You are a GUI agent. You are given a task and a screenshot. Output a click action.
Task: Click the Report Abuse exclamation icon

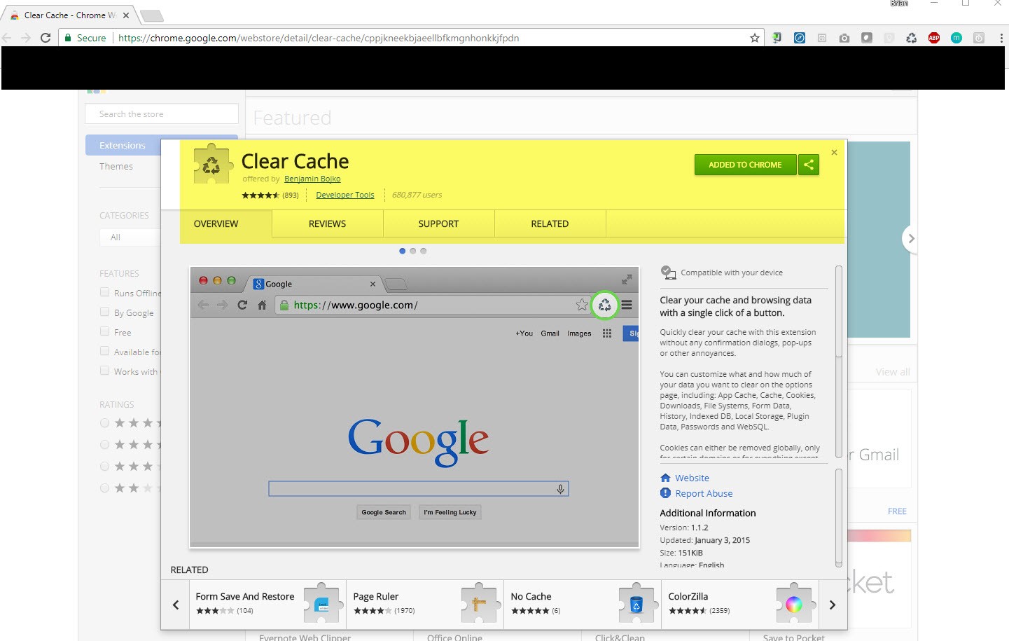tap(665, 493)
